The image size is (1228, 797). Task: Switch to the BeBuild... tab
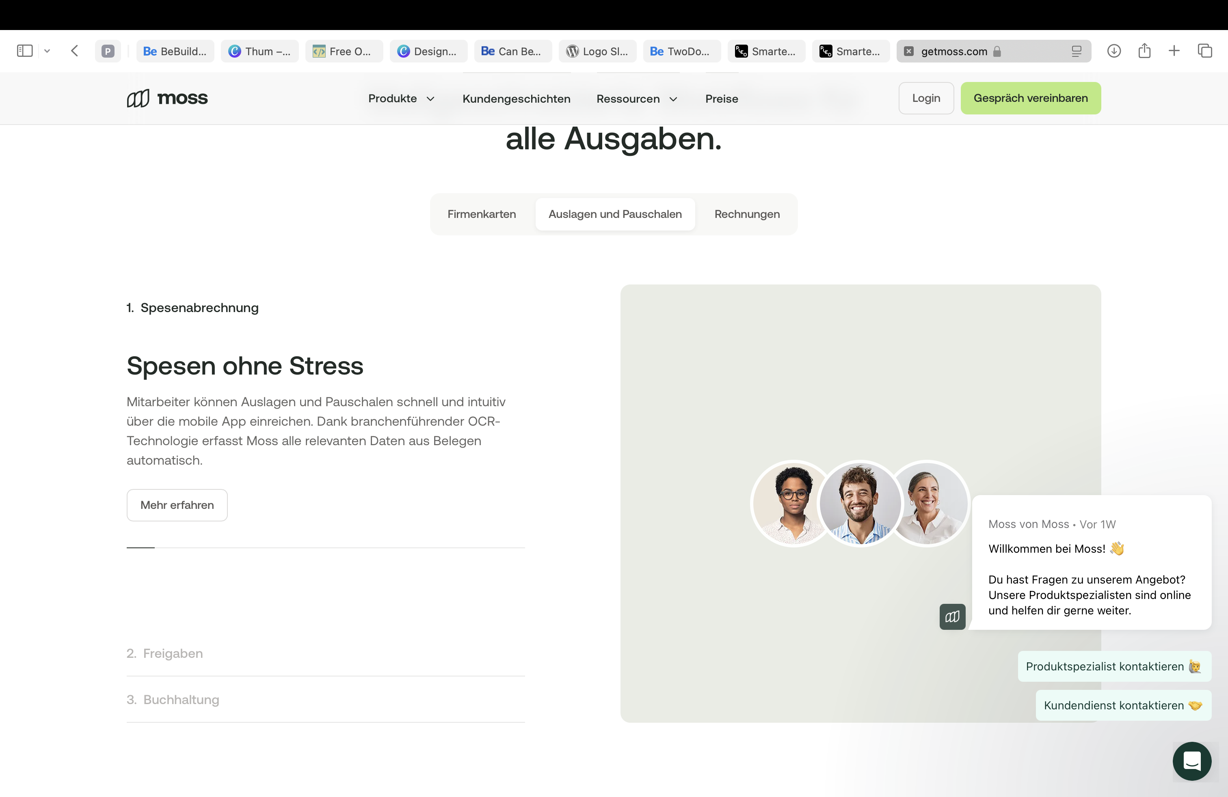pos(175,51)
